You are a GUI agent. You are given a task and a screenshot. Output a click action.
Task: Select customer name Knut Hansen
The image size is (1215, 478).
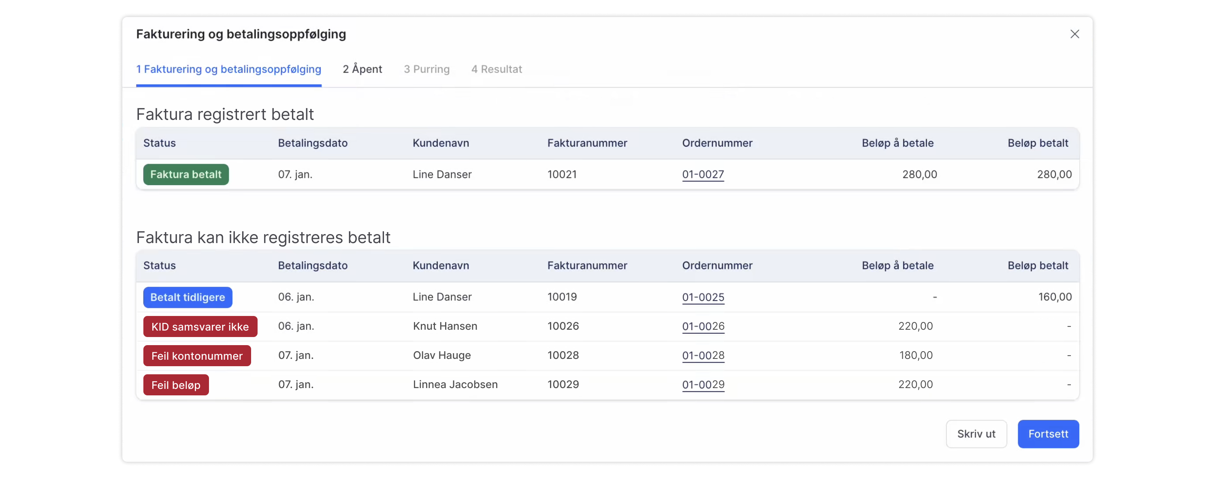[445, 326]
